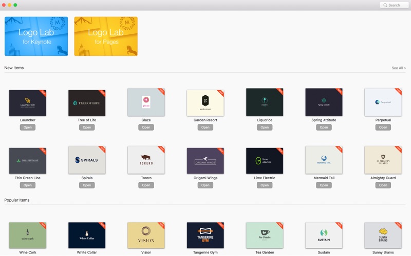
Task: Click Open button under Lime Electric
Action: 265,185
